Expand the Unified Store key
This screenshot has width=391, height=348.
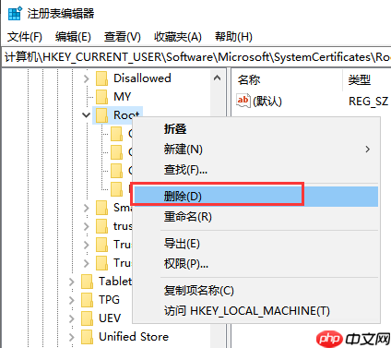point(72,337)
